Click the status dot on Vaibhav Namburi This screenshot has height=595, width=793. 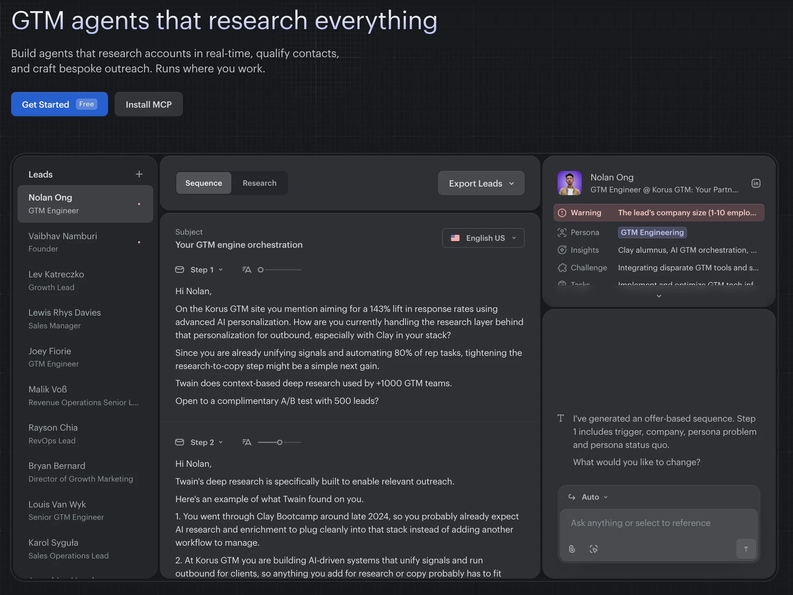pyautogui.click(x=139, y=242)
